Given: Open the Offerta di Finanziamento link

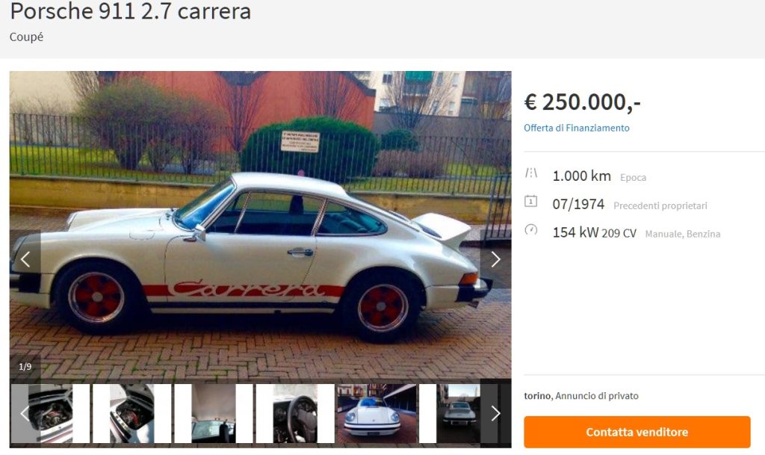Looking at the screenshot, I should pyautogui.click(x=576, y=128).
